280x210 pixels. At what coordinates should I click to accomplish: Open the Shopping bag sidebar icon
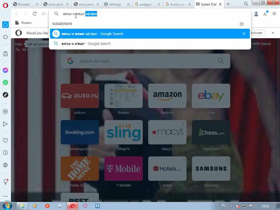click(5, 53)
